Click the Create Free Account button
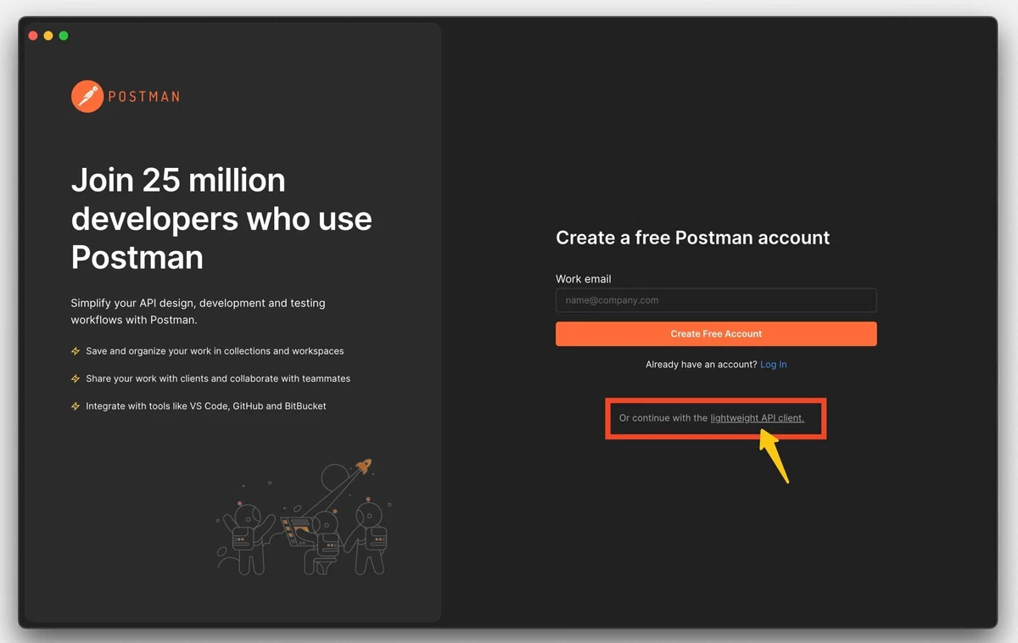This screenshot has width=1018, height=643. (716, 334)
